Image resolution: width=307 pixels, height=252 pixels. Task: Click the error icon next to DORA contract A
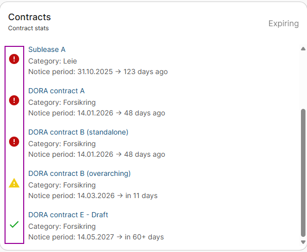tap(14, 100)
